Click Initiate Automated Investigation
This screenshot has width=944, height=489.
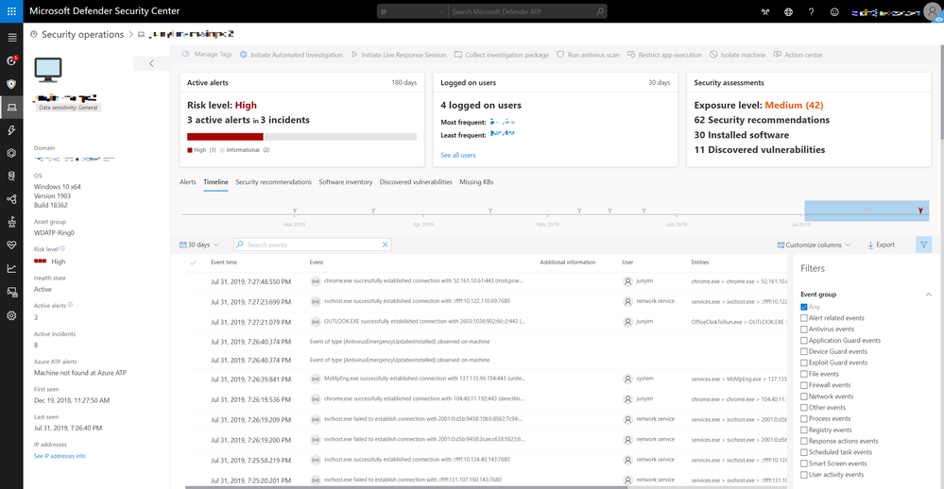(x=291, y=55)
